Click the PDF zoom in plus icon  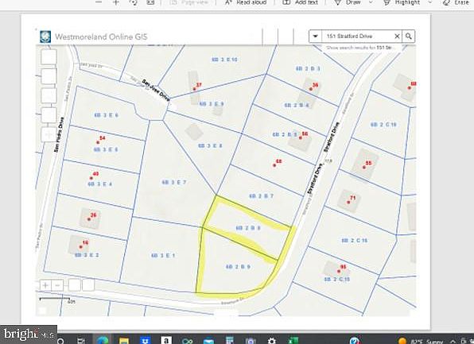[x=116, y=2]
